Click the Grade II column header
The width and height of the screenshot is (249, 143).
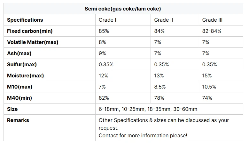pos(163,20)
